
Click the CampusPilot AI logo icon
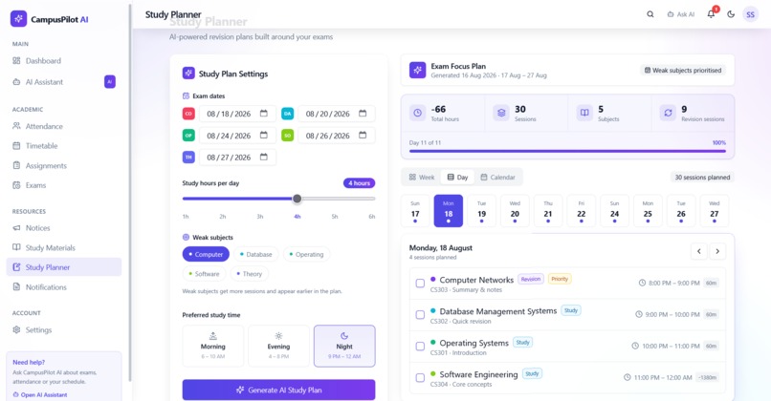click(19, 19)
